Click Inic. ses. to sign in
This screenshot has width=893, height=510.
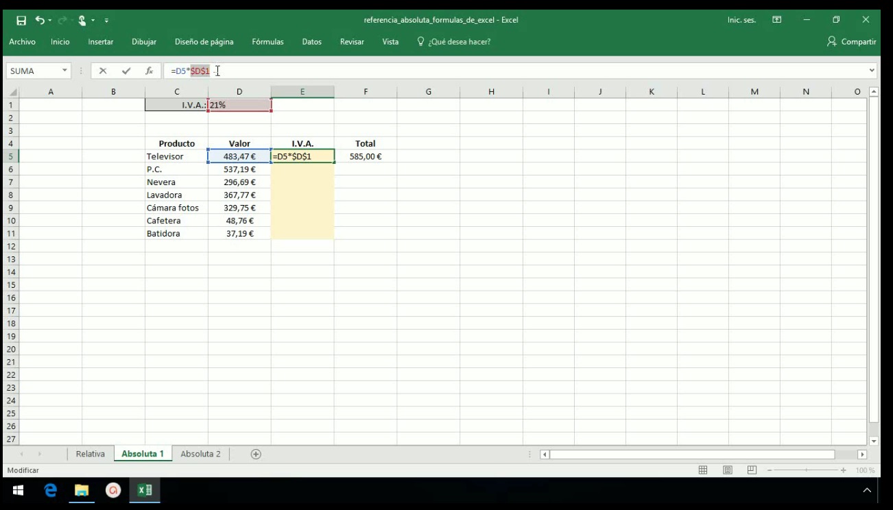pos(741,20)
